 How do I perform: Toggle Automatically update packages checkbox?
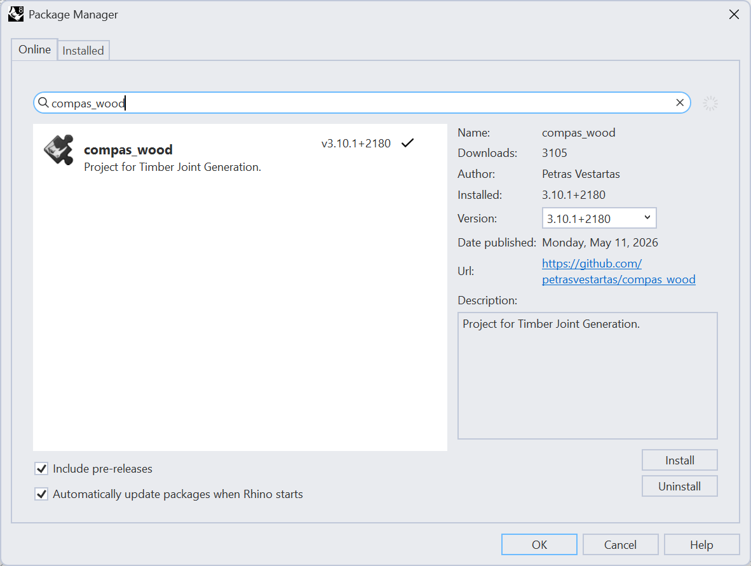pyautogui.click(x=42, y=494)
